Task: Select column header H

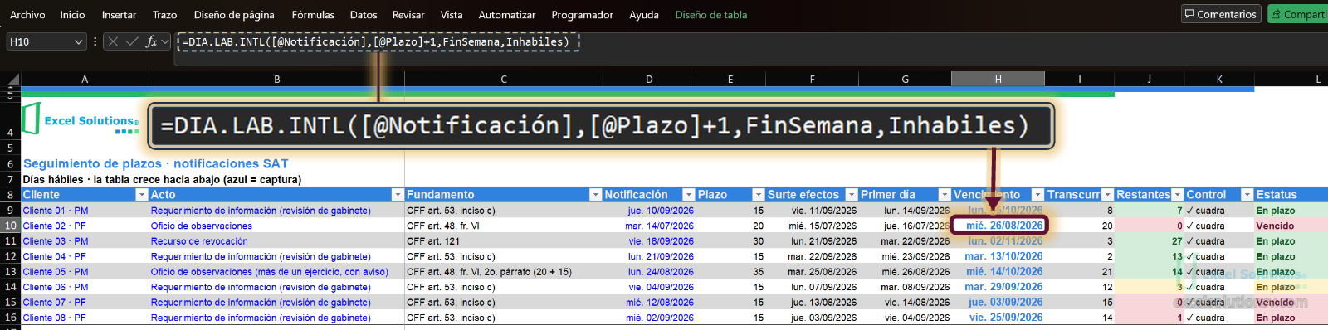Action: [998, 80]
